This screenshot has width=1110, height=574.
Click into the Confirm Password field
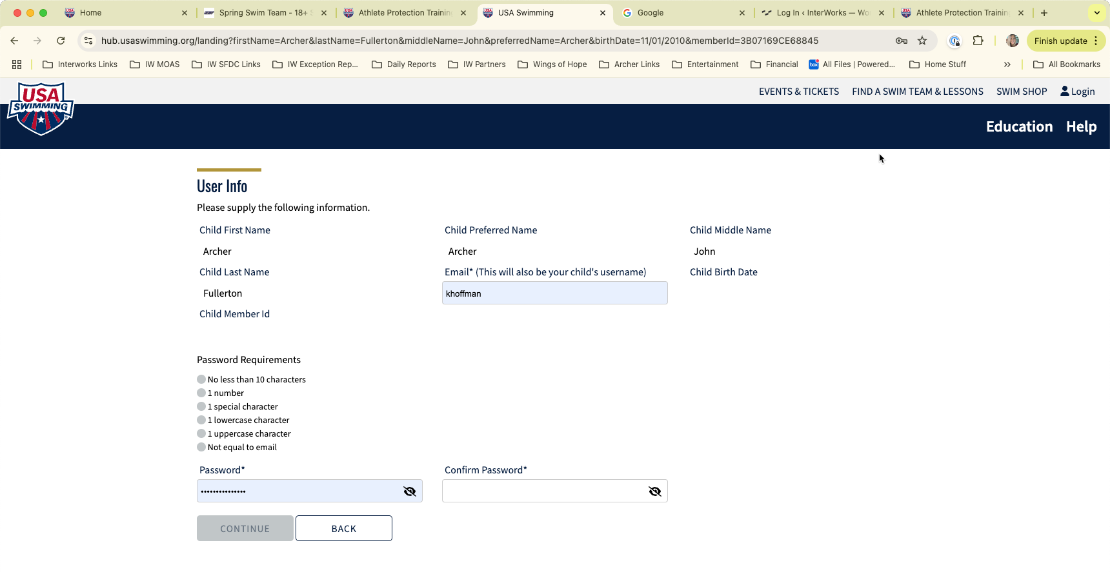[542, 491]
